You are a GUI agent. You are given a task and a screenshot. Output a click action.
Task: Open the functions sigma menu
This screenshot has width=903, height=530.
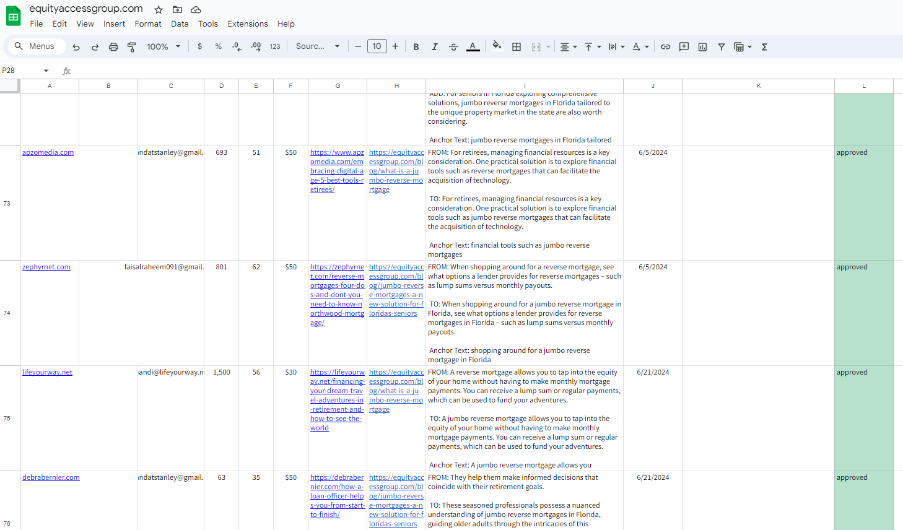764,46
